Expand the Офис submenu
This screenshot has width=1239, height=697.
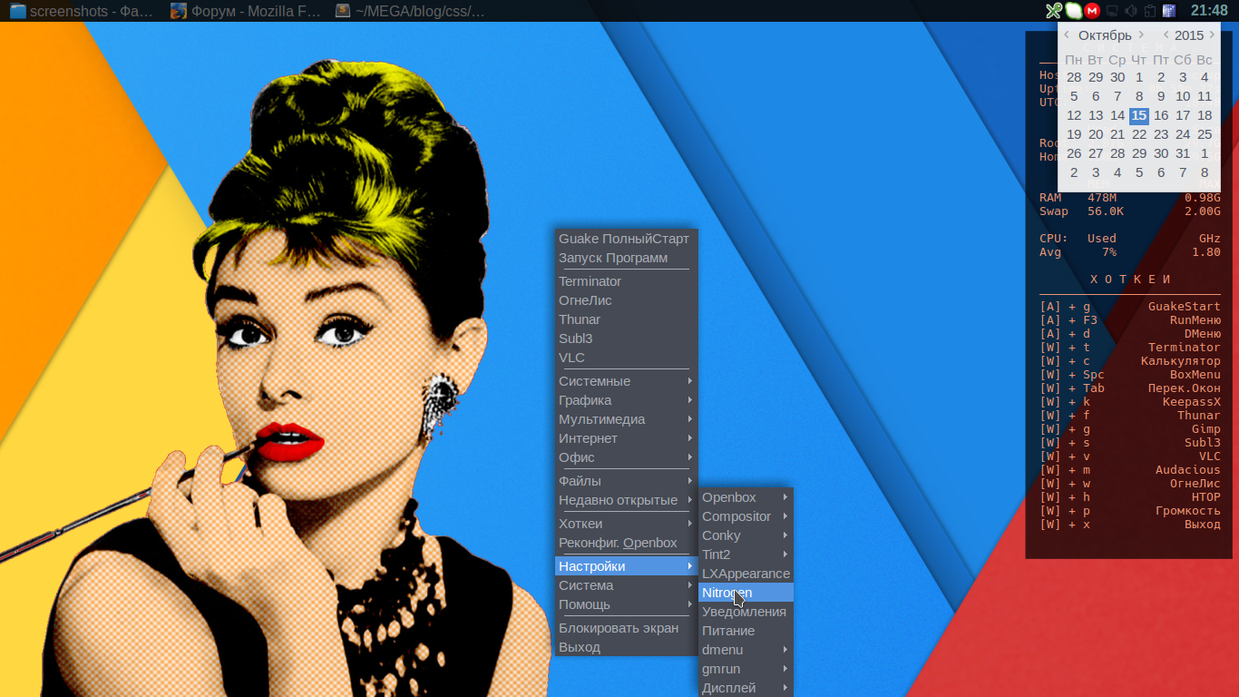(x=626, y=457)
